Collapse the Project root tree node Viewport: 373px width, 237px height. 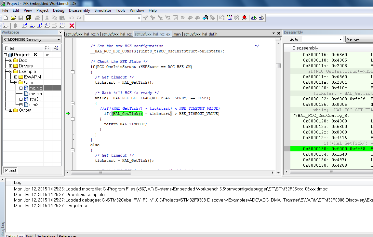click(x=5, y=55)
